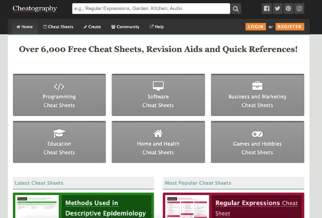Click the 'Over 6,000 Free Cheat Sheets' headline
This screenshot has width=322, height=218.
pyautogui.click(x=158, y=49)
